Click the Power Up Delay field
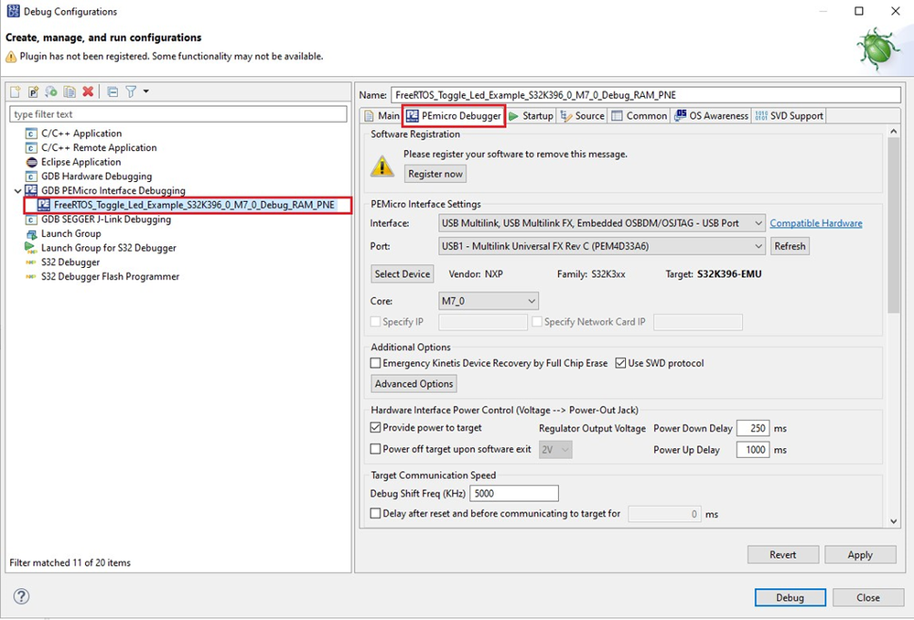This screenshot has height=620, width=914. [x=753, y=450]
